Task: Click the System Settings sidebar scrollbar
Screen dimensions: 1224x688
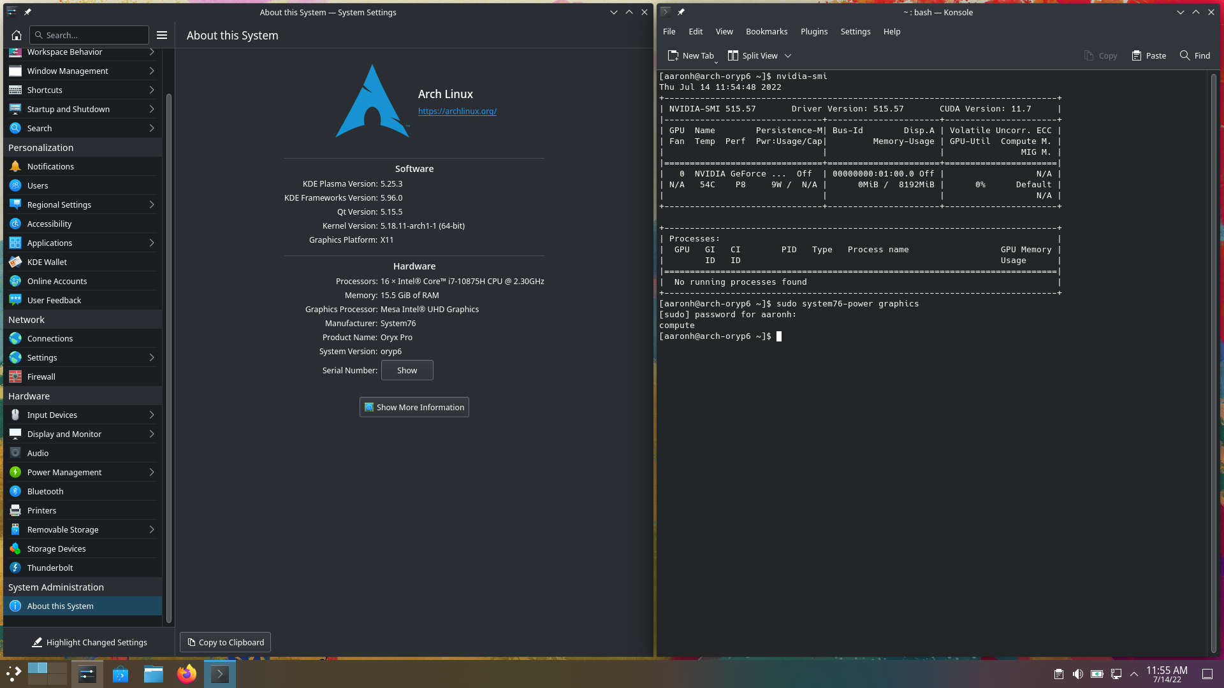Action: click(169, 357)
